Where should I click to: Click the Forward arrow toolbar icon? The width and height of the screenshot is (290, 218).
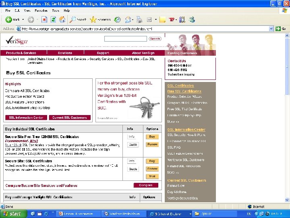[31, 19]
